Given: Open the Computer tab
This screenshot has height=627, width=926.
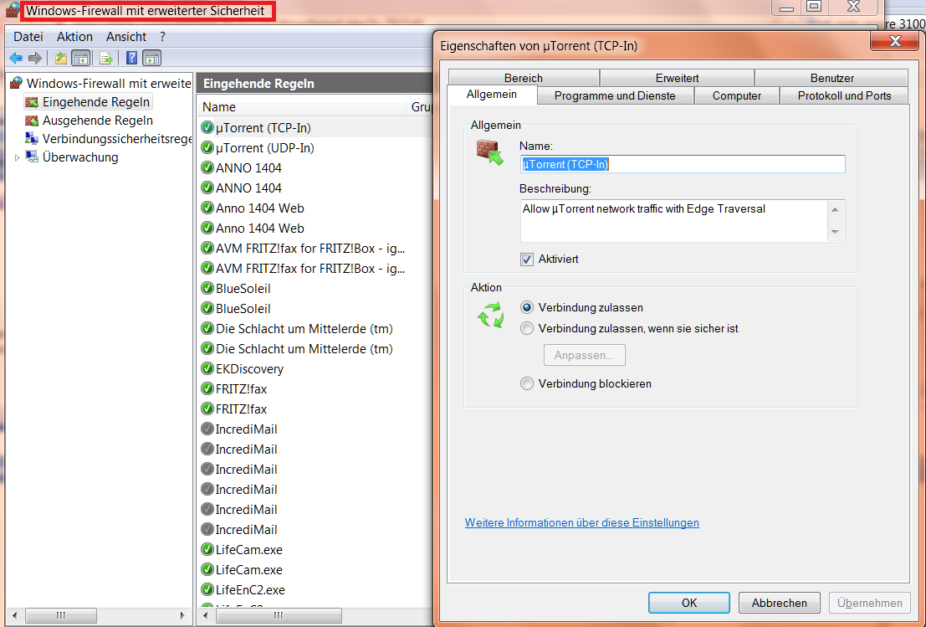Looking at the screenshot, I should coord(736,95).
